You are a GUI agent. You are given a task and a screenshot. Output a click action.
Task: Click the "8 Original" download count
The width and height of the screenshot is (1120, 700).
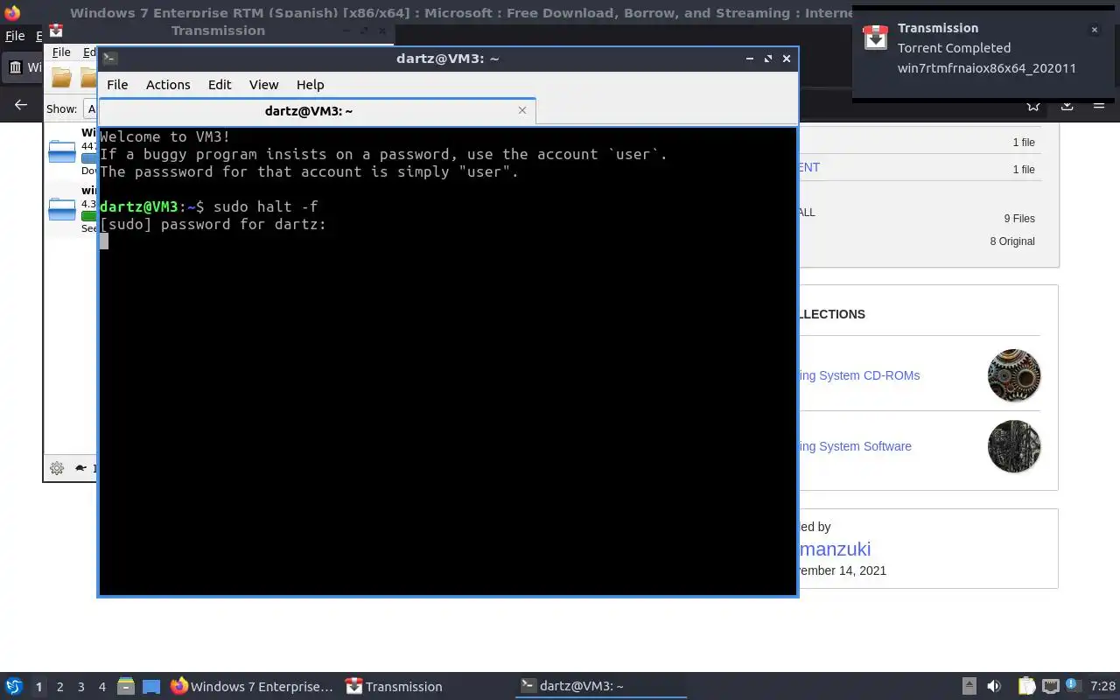point(1012,241)
